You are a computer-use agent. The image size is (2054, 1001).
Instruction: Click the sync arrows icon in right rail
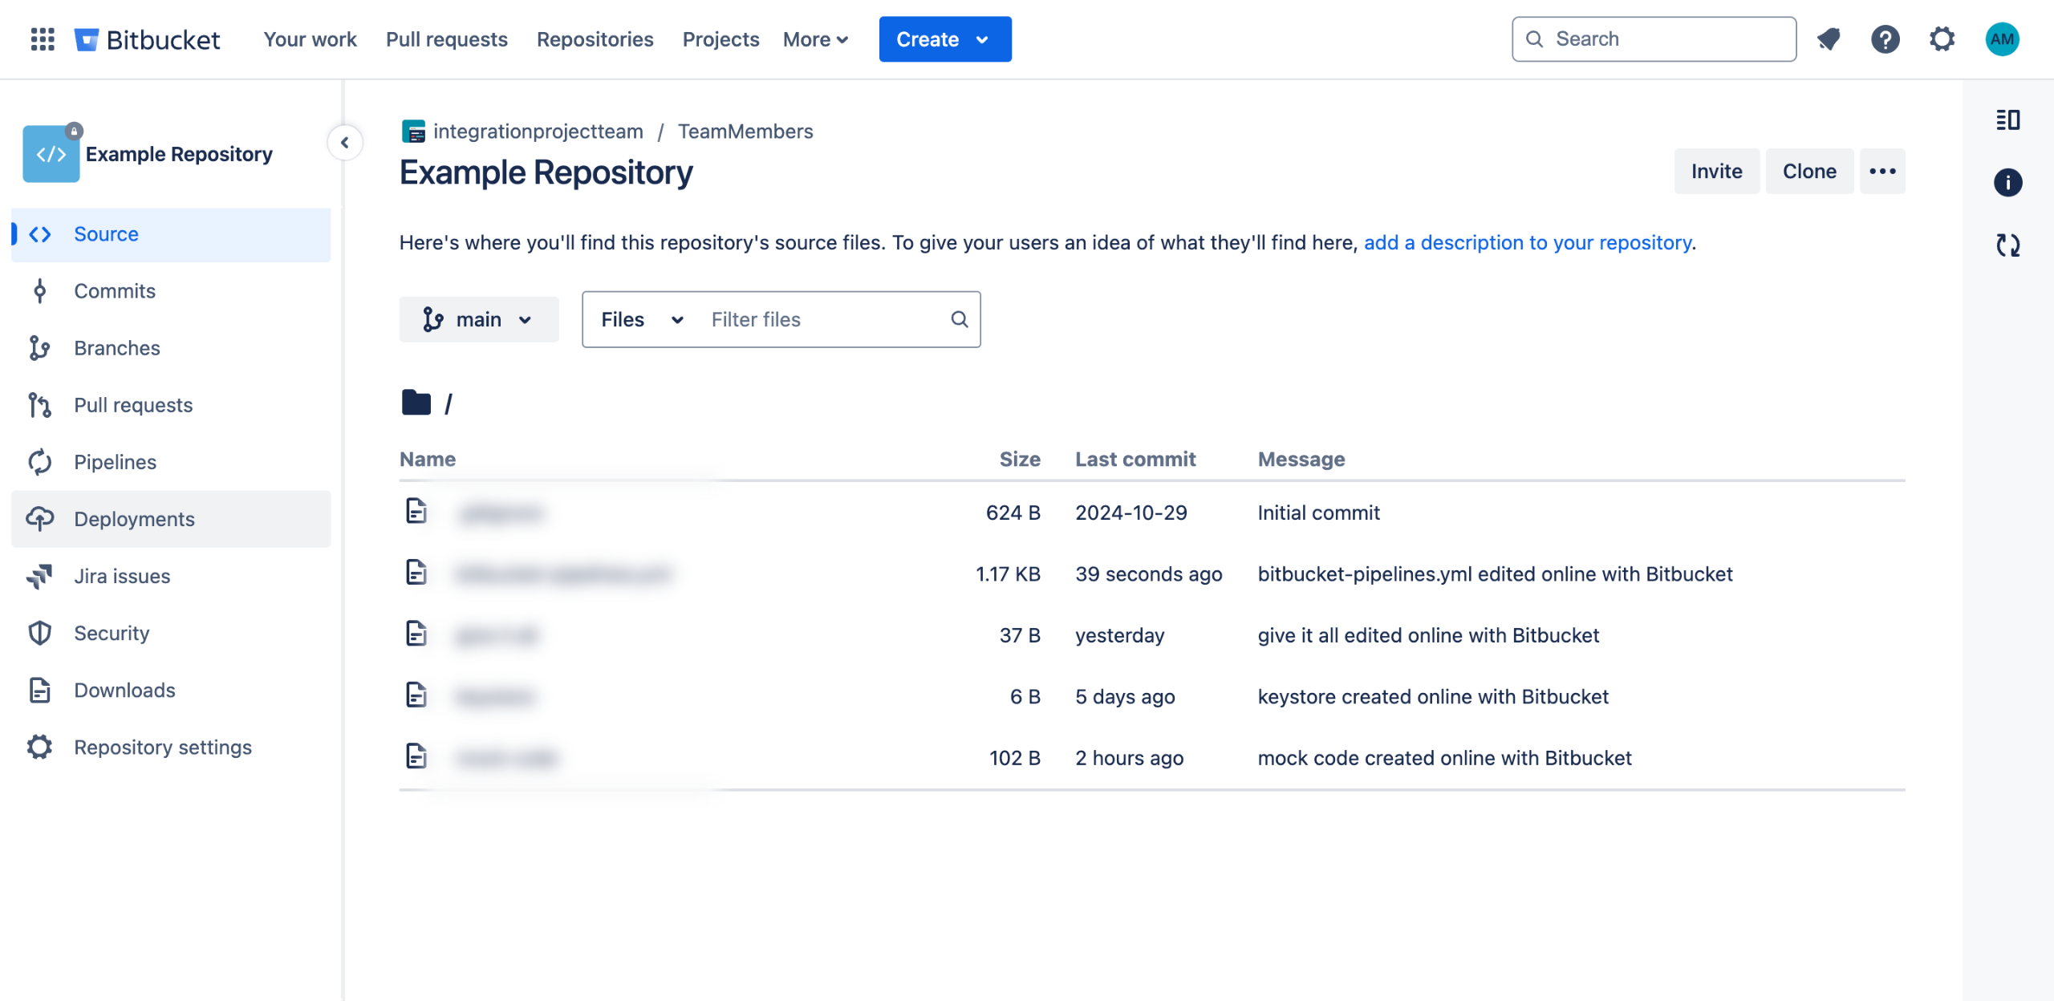[x=2007, y=245]
